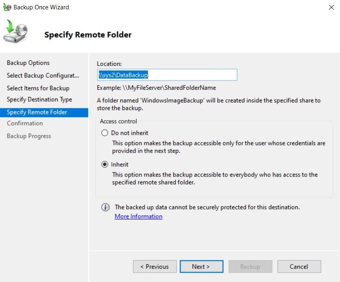Viewport: 340px width, 282px height.
Task: Click the 'WindowsImageBackup' folder description text
Action: [209, 104]
